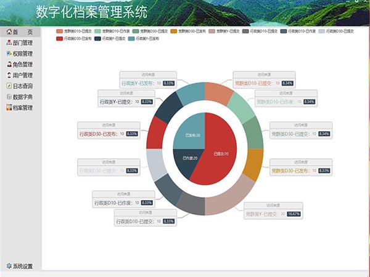Click the 行政类D30-已发布 data label box
The height and width of the screenshot is (277, 370).
pos(109,133)
